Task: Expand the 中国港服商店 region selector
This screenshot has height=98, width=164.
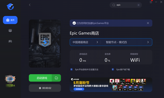Action: point(85,42)
